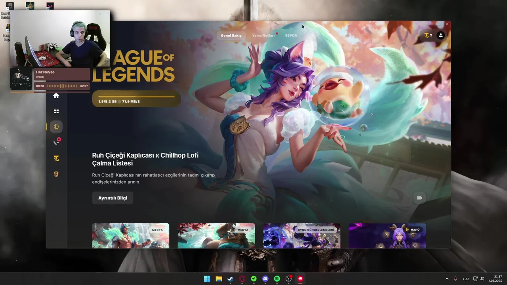Open the green circular taskbar app
Screen dimensions: 507x285
(x=253, y=279)
